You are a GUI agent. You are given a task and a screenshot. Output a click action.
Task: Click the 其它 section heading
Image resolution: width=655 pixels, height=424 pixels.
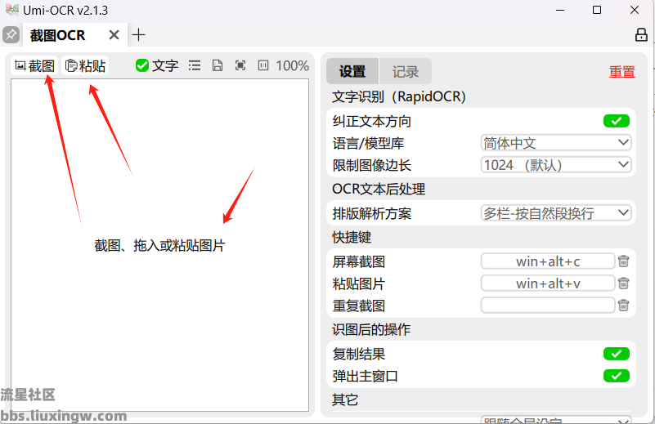[345, 399]
